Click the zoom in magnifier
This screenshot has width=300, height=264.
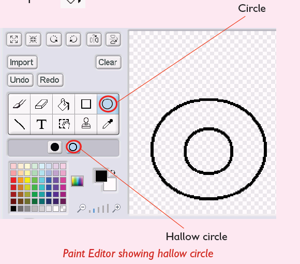[x=116, y=208]
